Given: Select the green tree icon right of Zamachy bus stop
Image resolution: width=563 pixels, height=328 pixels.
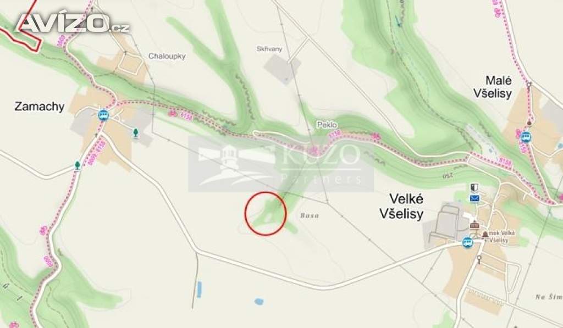Looking at the screenshot, I should pos(136,133).
